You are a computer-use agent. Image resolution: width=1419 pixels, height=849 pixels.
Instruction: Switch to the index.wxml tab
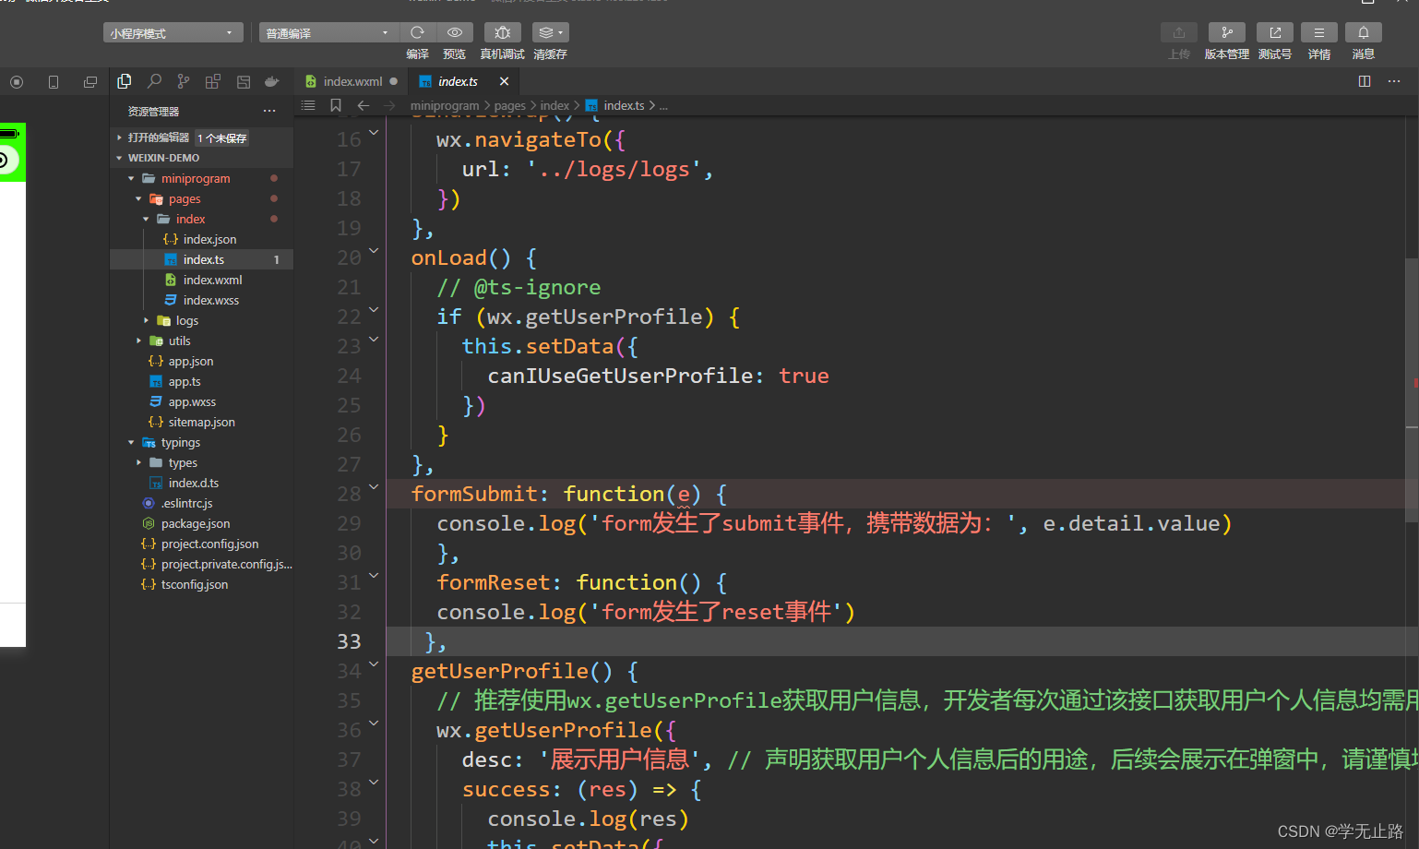[x=351, y=81]
